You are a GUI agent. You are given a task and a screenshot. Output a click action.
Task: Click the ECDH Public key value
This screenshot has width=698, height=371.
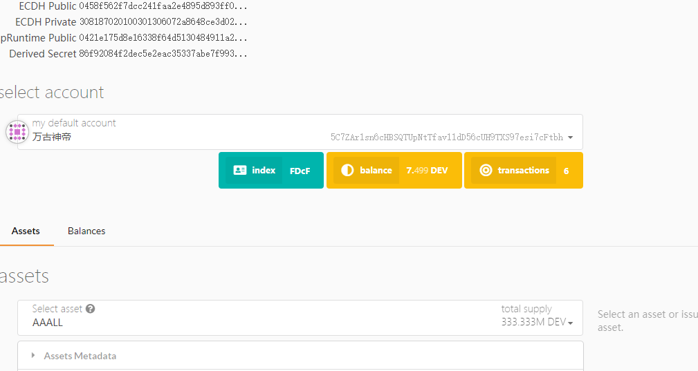pyautogui.click(x=163, y=6)
